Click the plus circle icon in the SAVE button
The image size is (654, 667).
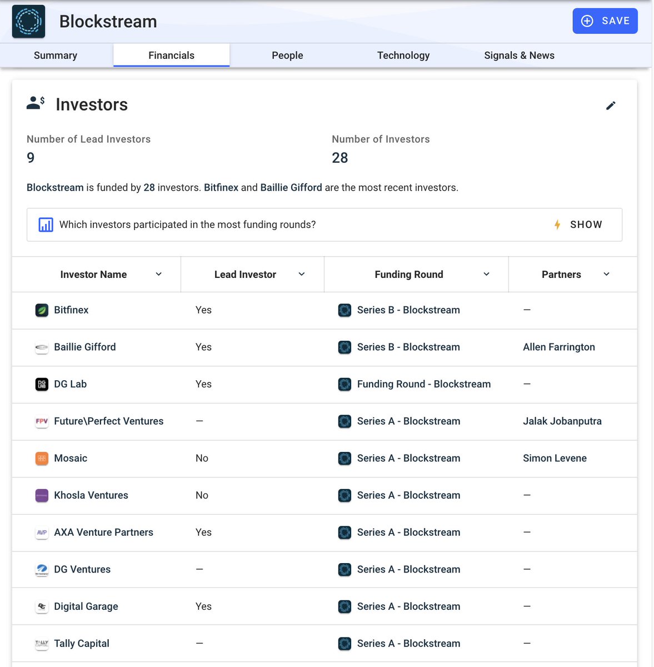tap(587, 21)
